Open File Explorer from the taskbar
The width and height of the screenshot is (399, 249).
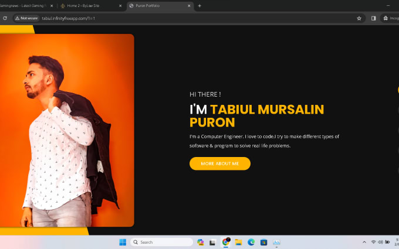tap(238, 242)
